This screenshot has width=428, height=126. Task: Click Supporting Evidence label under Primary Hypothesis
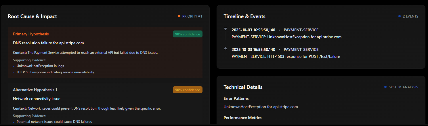pos(30,60)
